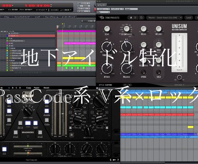Select the Addictive Drums 2-1 track

pos(20,66)
